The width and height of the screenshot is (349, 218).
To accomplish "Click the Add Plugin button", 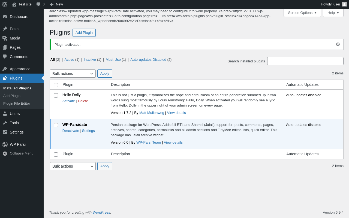I will 84,33.
